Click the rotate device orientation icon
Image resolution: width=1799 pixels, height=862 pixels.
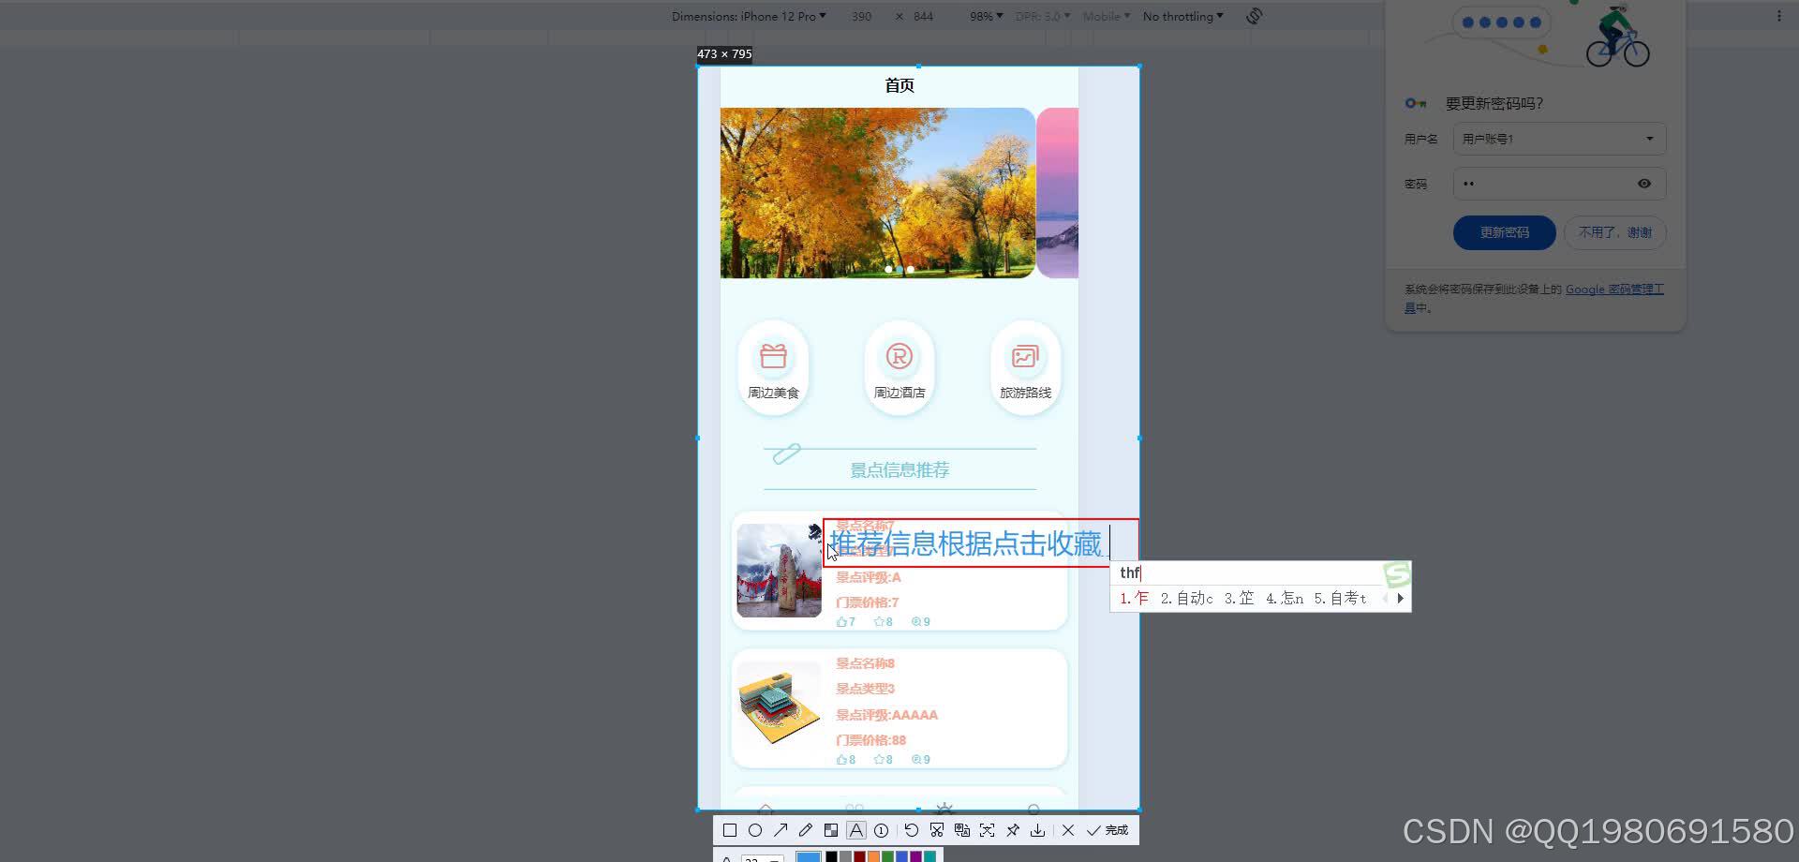[1254, 16]
